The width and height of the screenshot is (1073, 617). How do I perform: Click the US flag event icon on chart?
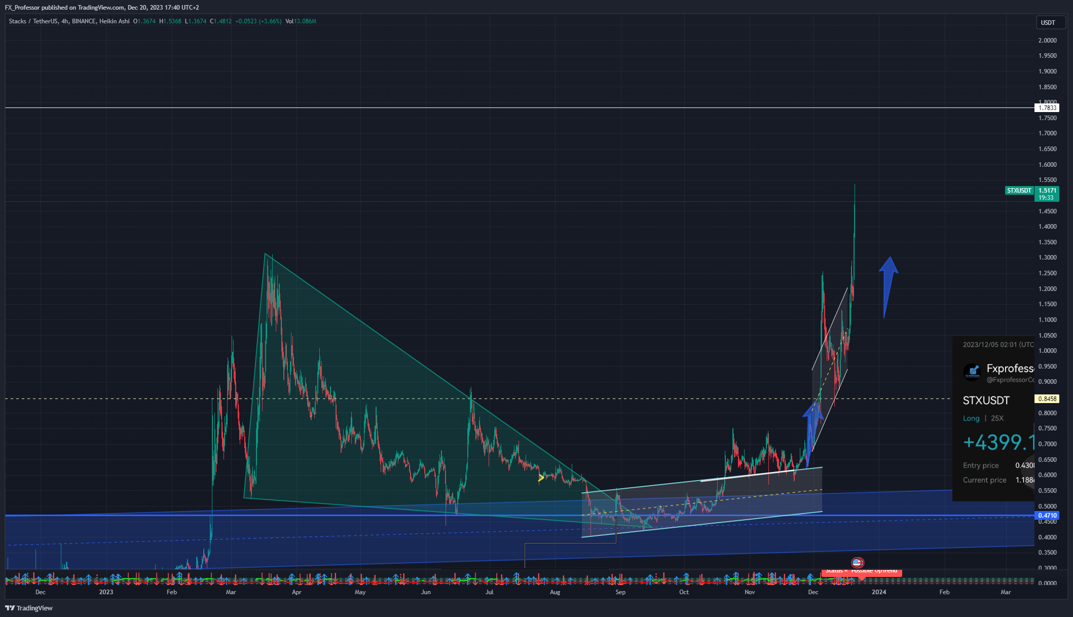pos(857,562)
